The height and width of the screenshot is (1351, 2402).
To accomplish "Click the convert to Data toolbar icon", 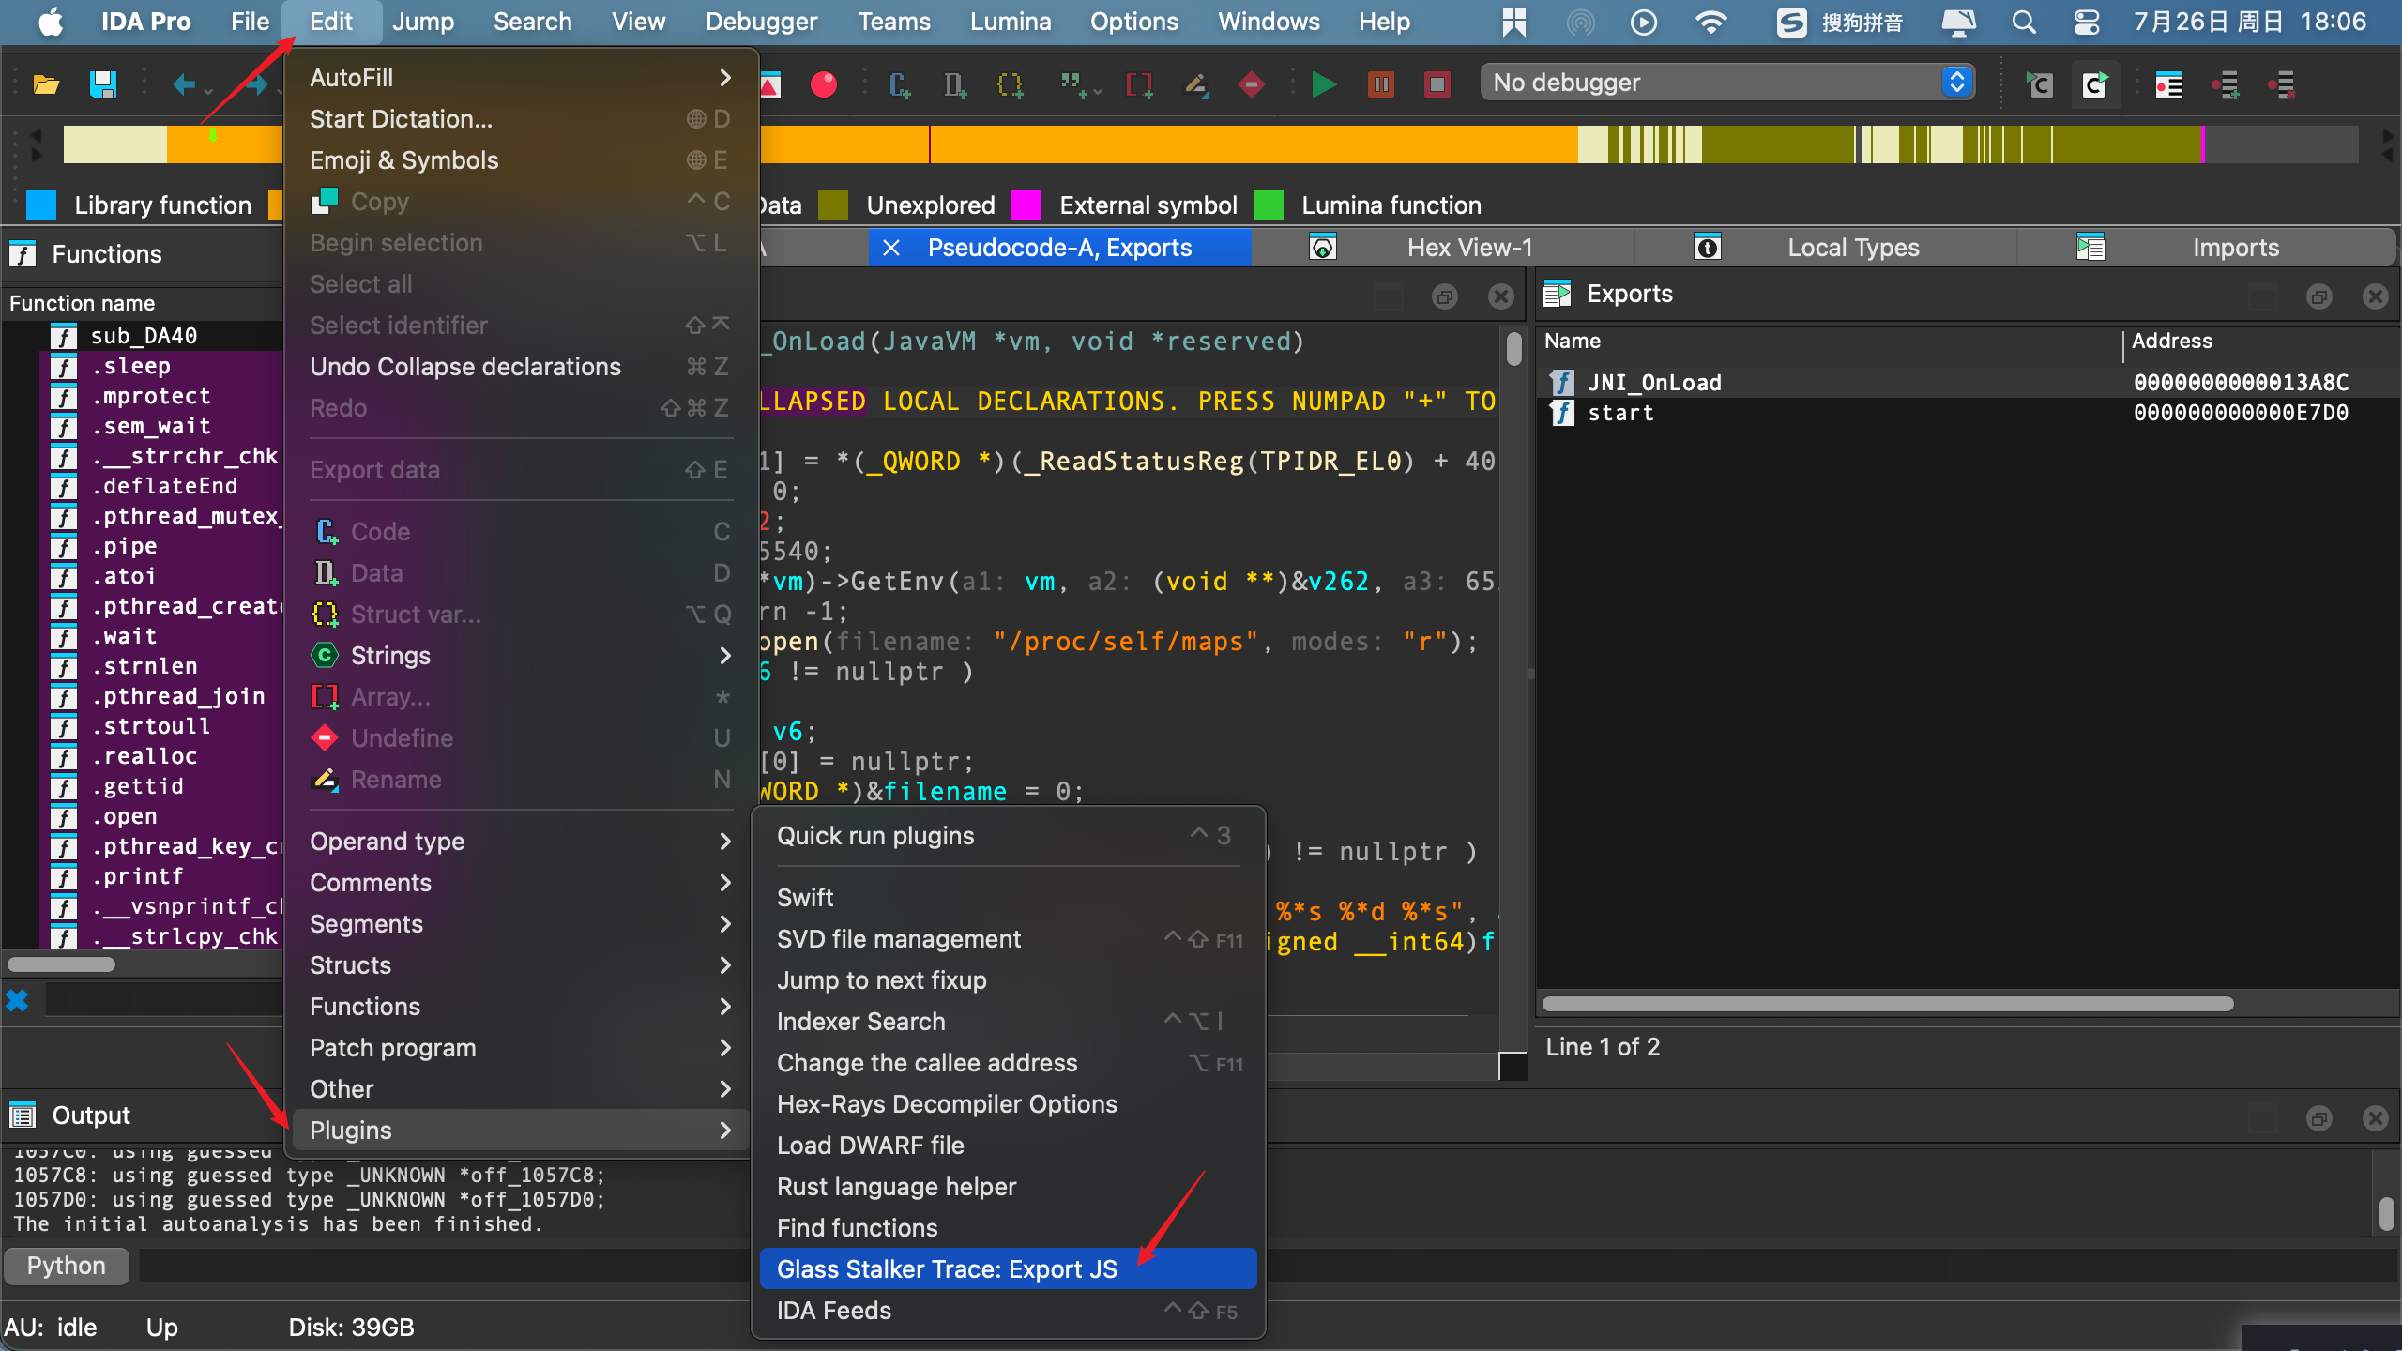I will tap(954, 84).
